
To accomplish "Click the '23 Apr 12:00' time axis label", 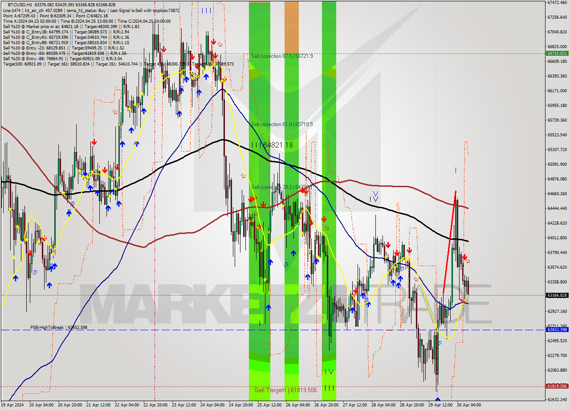I will click(183, 405).
